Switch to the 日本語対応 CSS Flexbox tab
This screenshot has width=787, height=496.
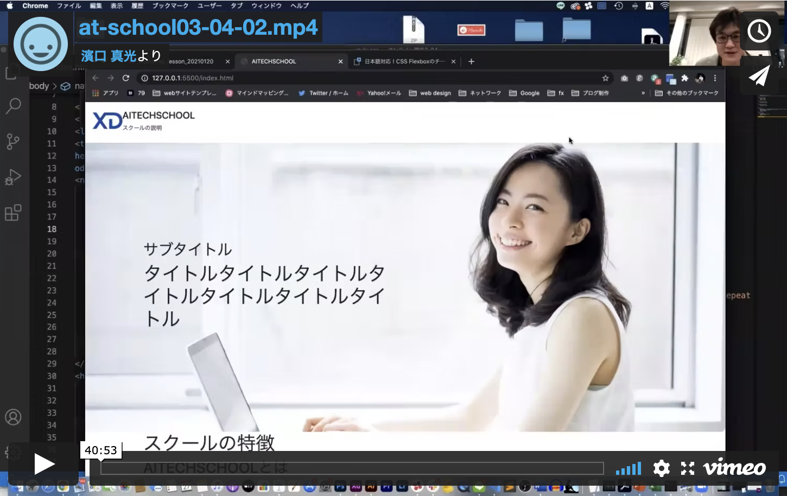404,61
